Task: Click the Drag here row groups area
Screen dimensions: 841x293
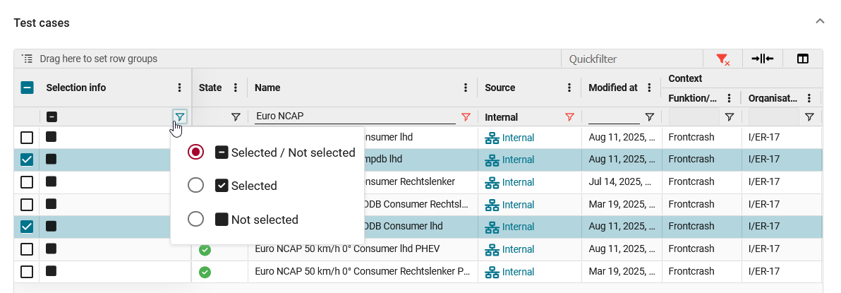Action: click(98, 59)
